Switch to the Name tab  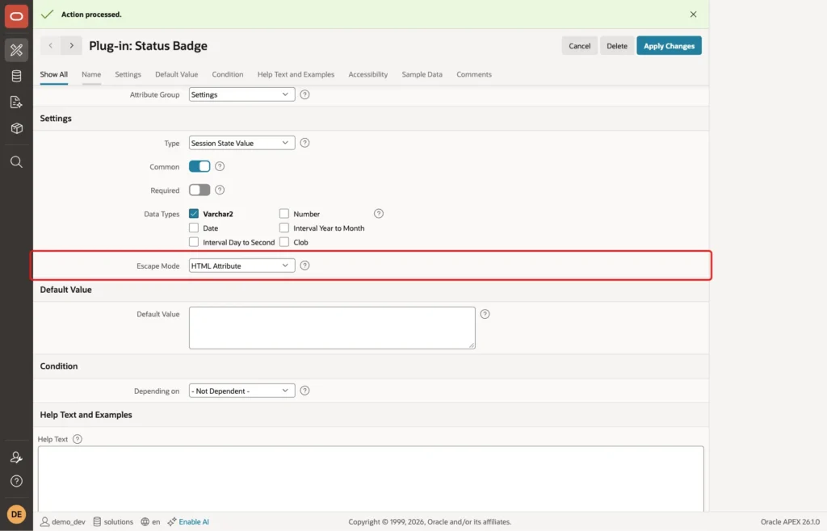pyautogui.click(x=91, y=74)
